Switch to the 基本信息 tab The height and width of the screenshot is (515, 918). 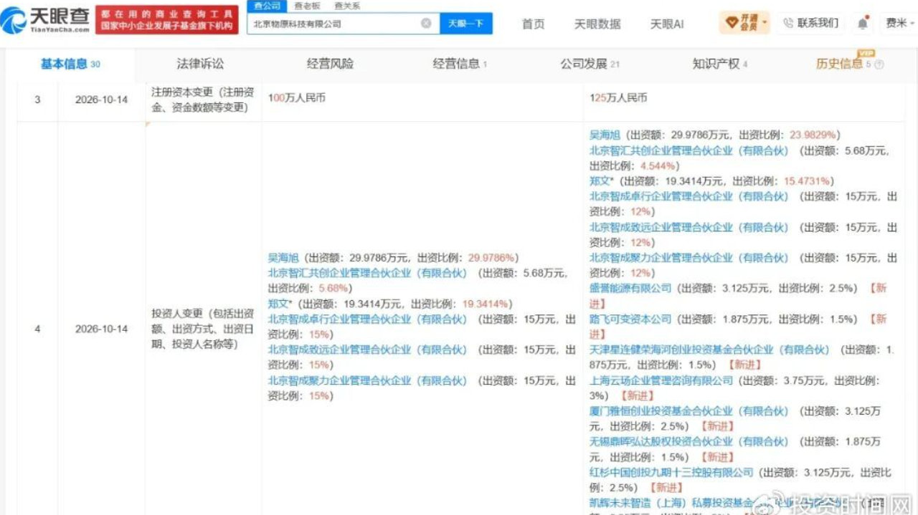coord(70,64)
